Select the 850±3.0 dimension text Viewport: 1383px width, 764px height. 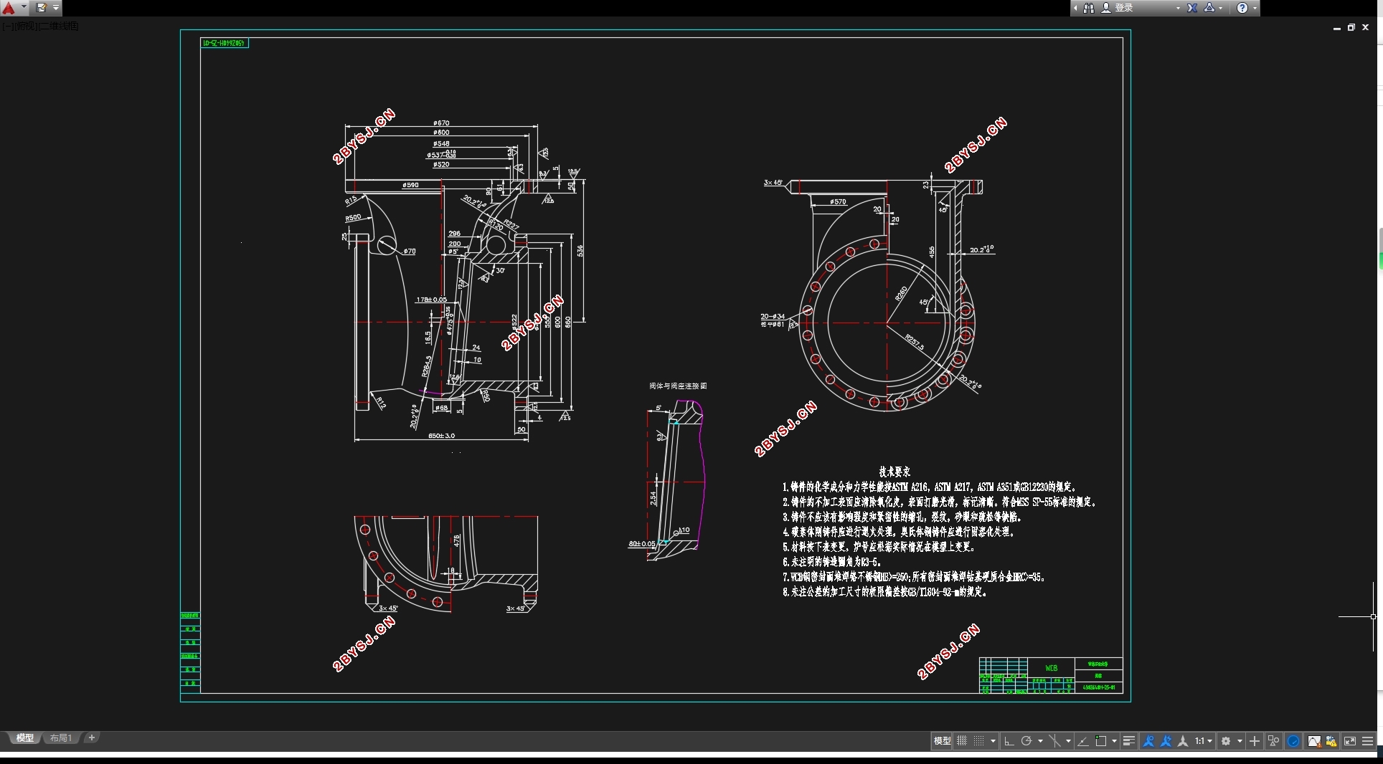[x=441, y=436]
